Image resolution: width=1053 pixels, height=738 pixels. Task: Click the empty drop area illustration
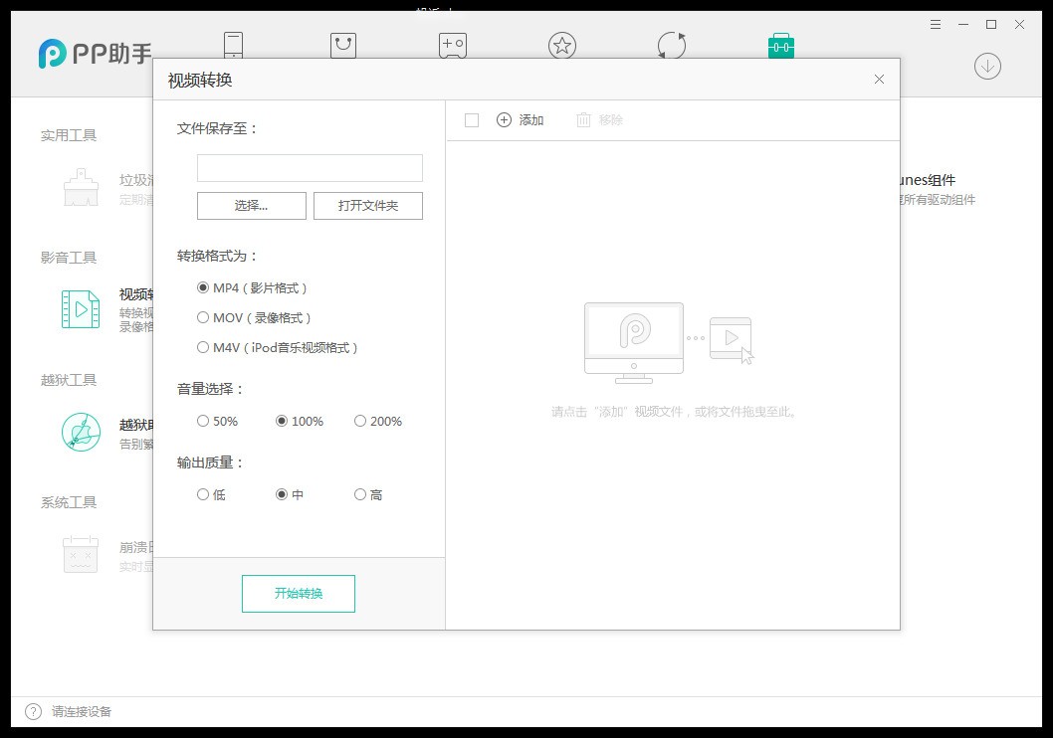pyautogui.click(x=670, y=343)
